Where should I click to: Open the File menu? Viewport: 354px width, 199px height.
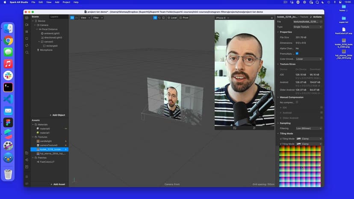coord(33,2)
